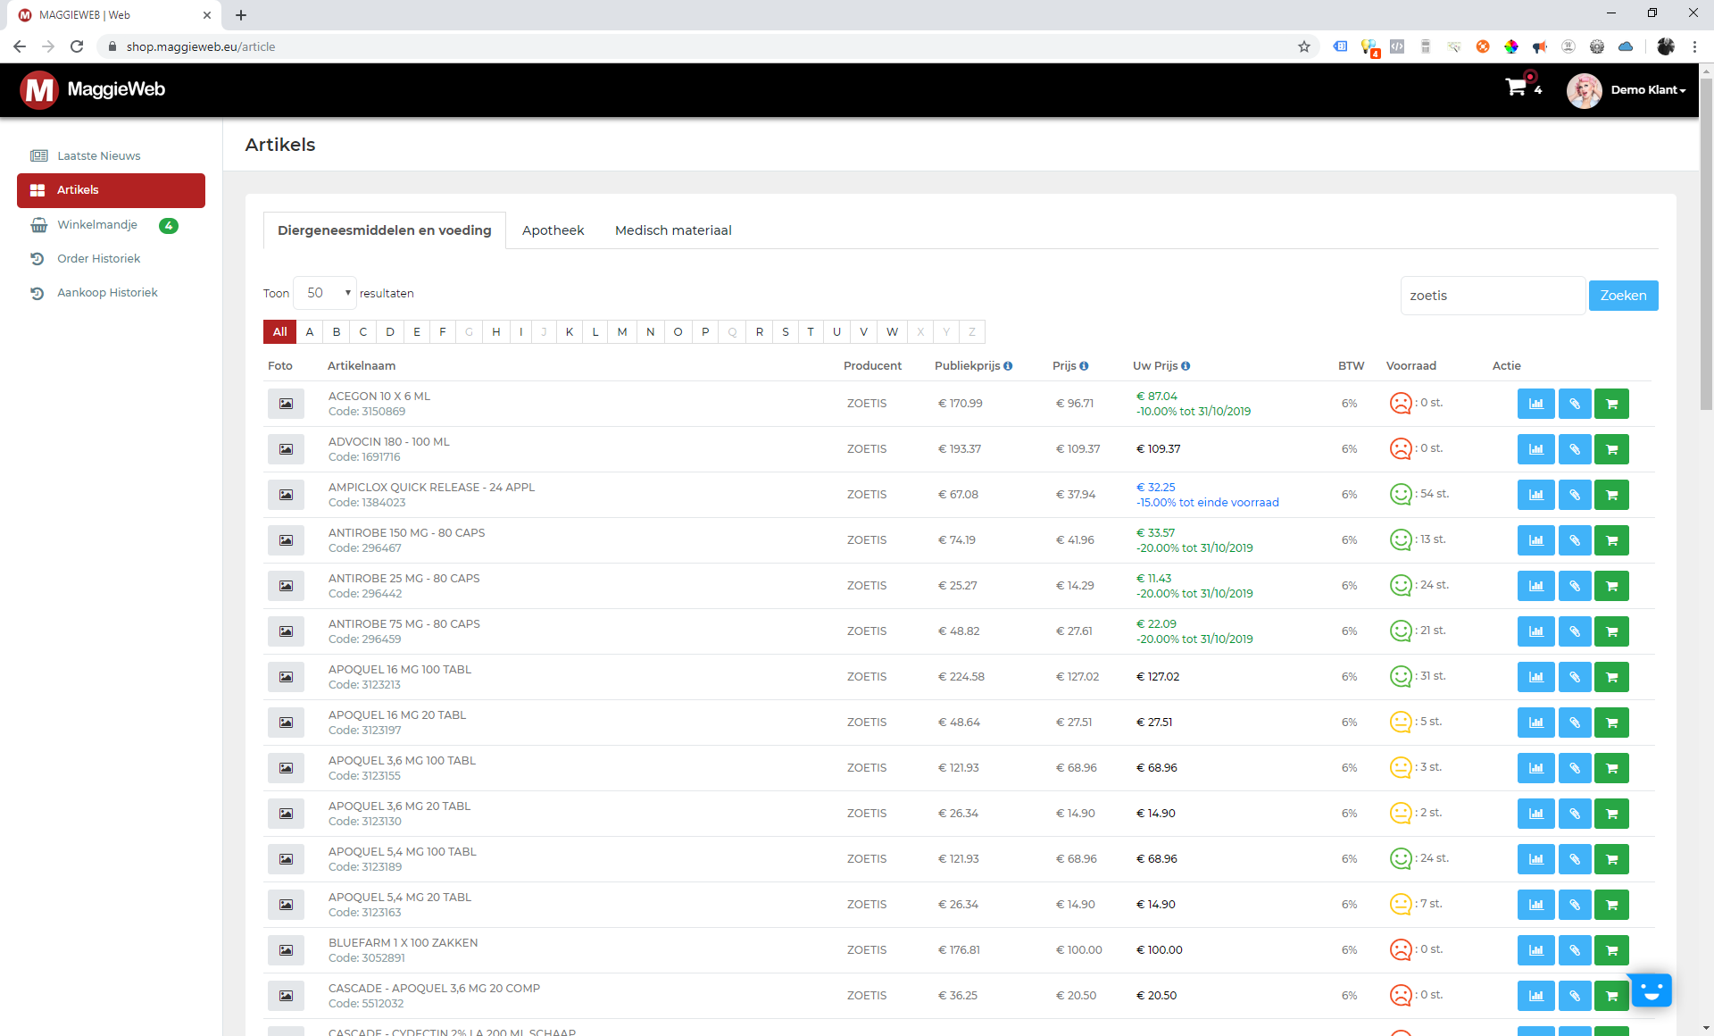Select Artikels in sidebar

coord(111,190)
